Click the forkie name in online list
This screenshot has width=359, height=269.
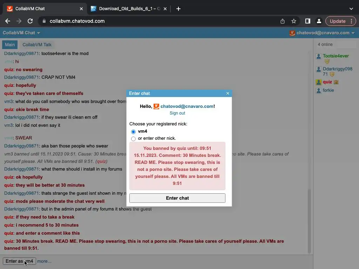328,90
